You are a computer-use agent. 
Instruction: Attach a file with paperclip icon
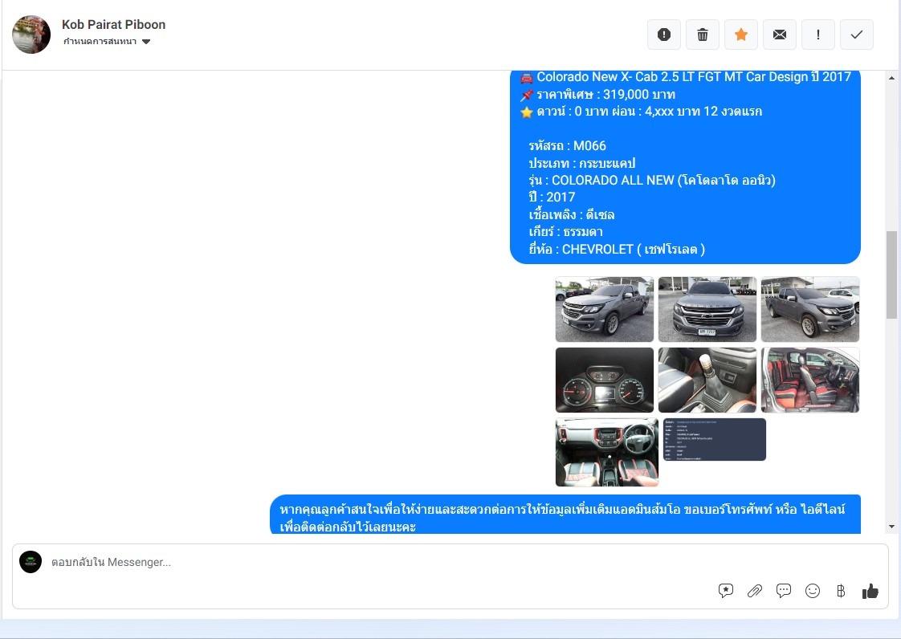click(755, 591)
